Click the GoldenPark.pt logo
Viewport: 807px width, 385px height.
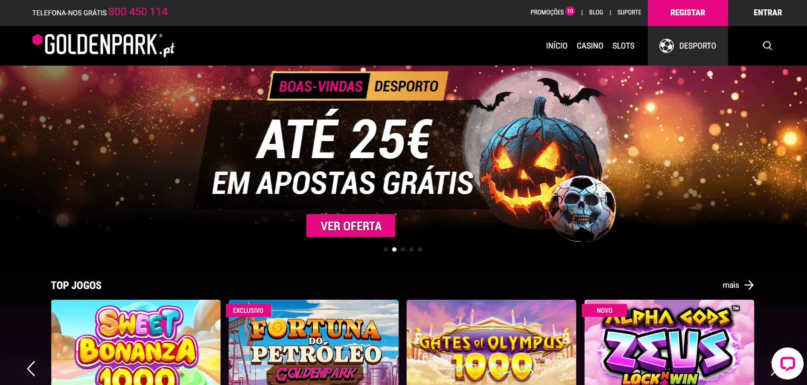(x=104, y=45)
